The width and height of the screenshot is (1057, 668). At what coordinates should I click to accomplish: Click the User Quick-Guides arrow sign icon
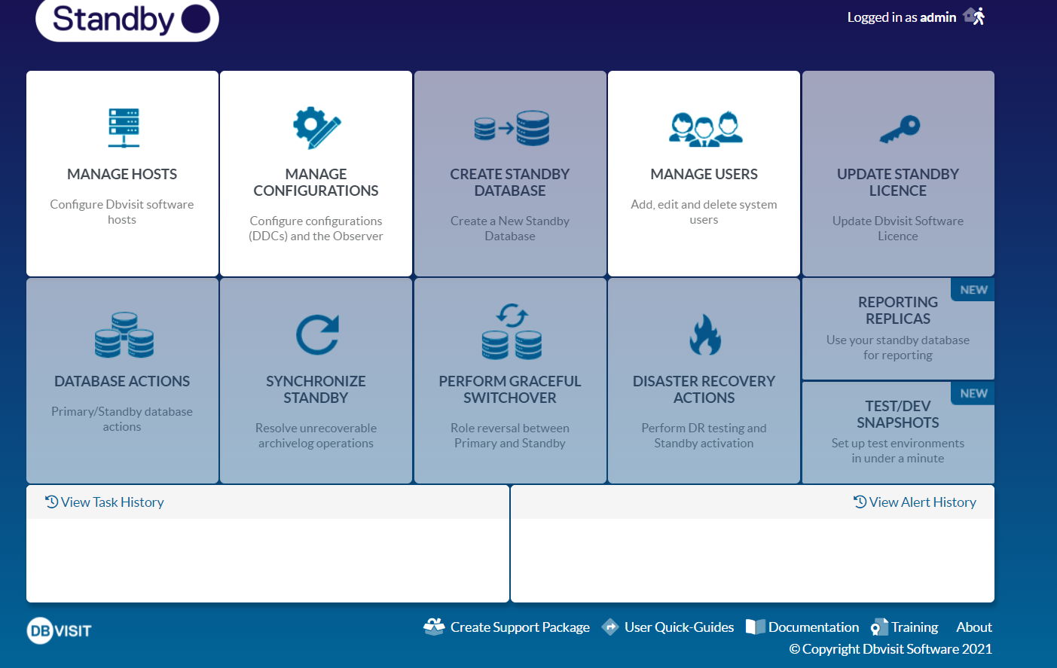610,627
